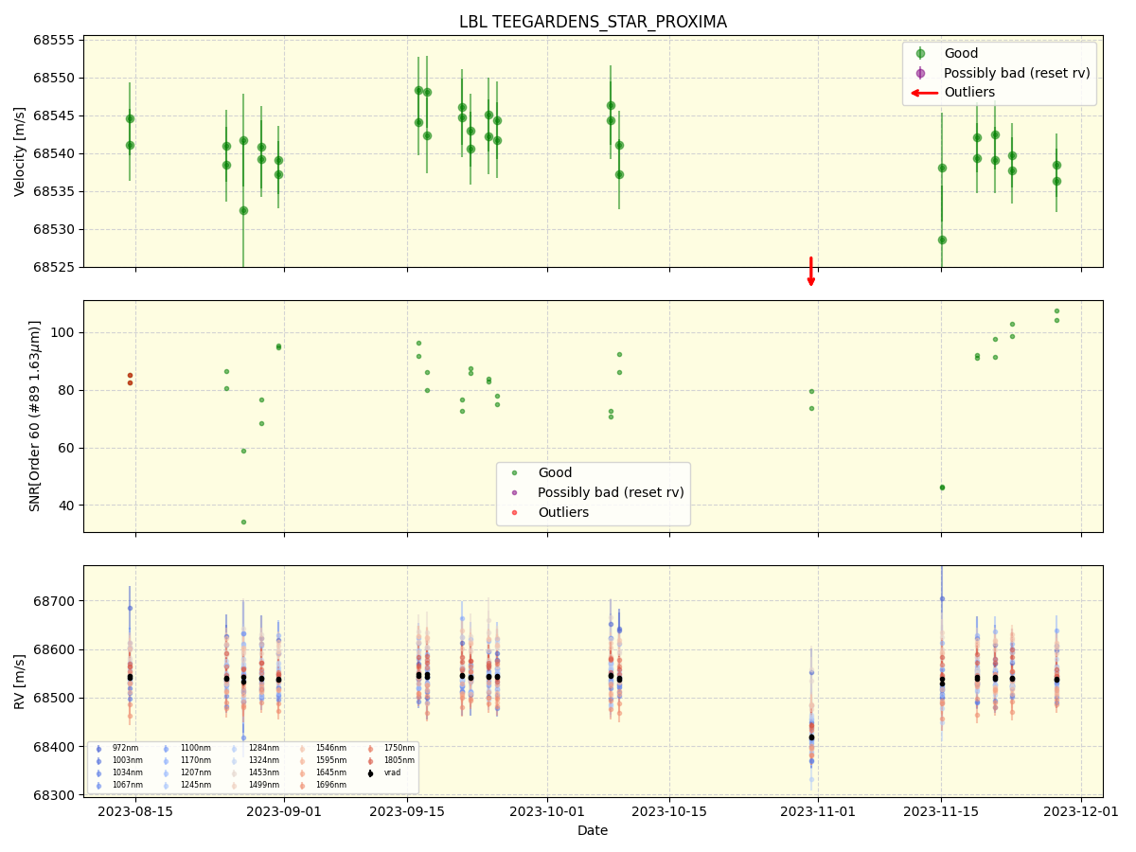
Task: Click the plot title LBL TEEGARDENS_STAR_PROXIMA
Action: (593, 22)
